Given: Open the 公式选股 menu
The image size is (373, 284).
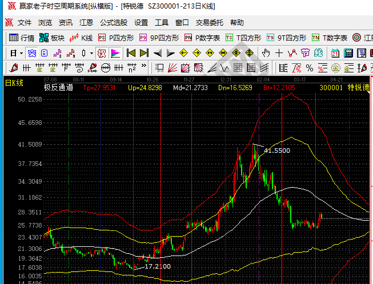Looking at the screenshot, I should click(x=114, y=23).
